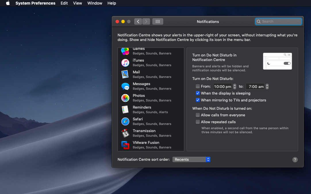Click the 10:00 pm start time field
Viewport: 311px width, 194px height.
pos(222,87)
